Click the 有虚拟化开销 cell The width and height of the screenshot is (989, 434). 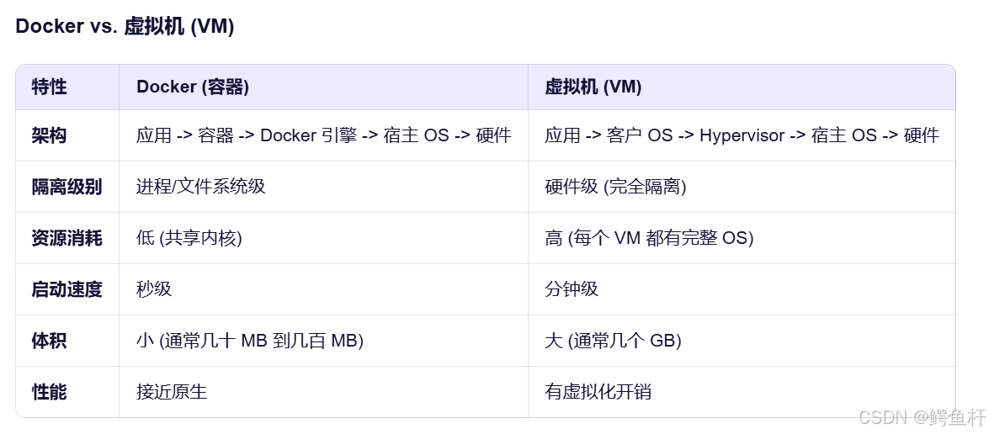(x=598, y=392)
